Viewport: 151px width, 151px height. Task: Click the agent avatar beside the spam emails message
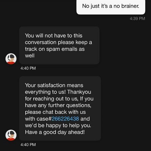point(11,59)
